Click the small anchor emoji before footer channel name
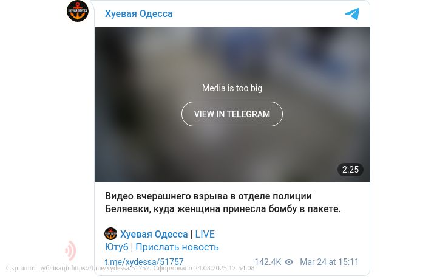Viewport: 437px width, 279px height. click(x=110, y=234)
